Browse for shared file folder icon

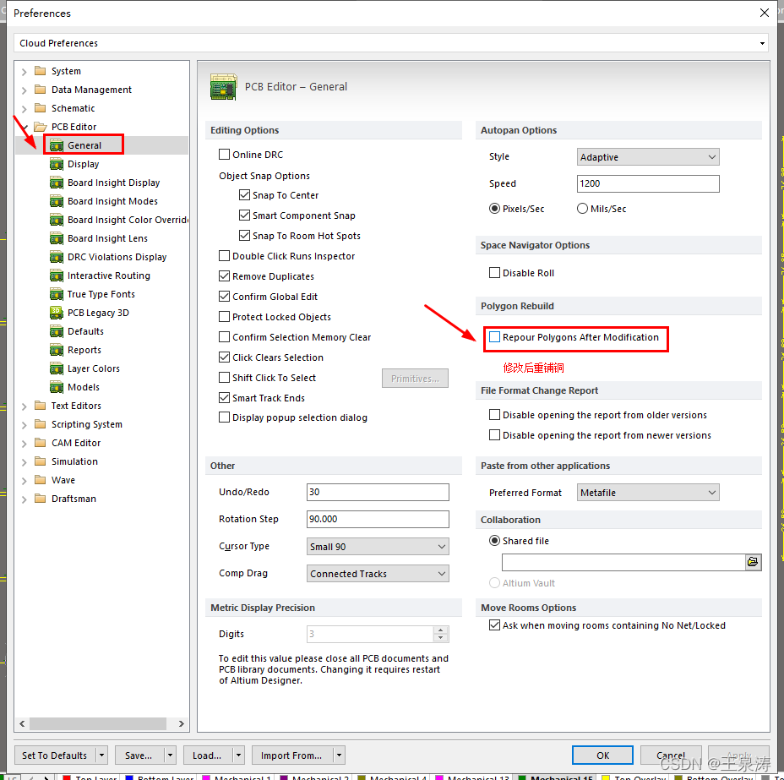753,562
